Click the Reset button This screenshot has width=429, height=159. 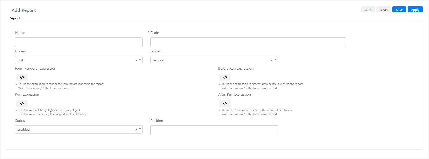384,10
